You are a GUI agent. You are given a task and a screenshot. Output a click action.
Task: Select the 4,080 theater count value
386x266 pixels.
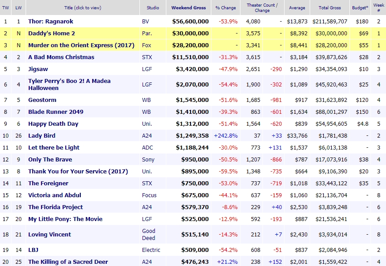click(253, 22)
